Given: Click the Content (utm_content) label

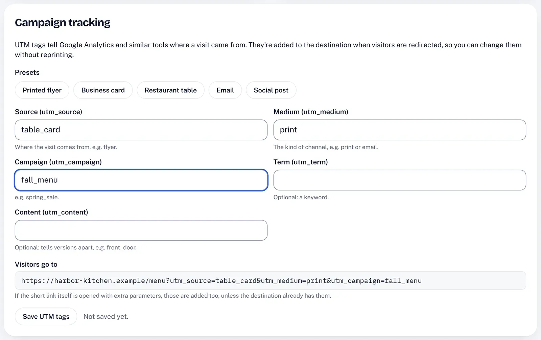Looking at the screenshot, I should (51, 212).
